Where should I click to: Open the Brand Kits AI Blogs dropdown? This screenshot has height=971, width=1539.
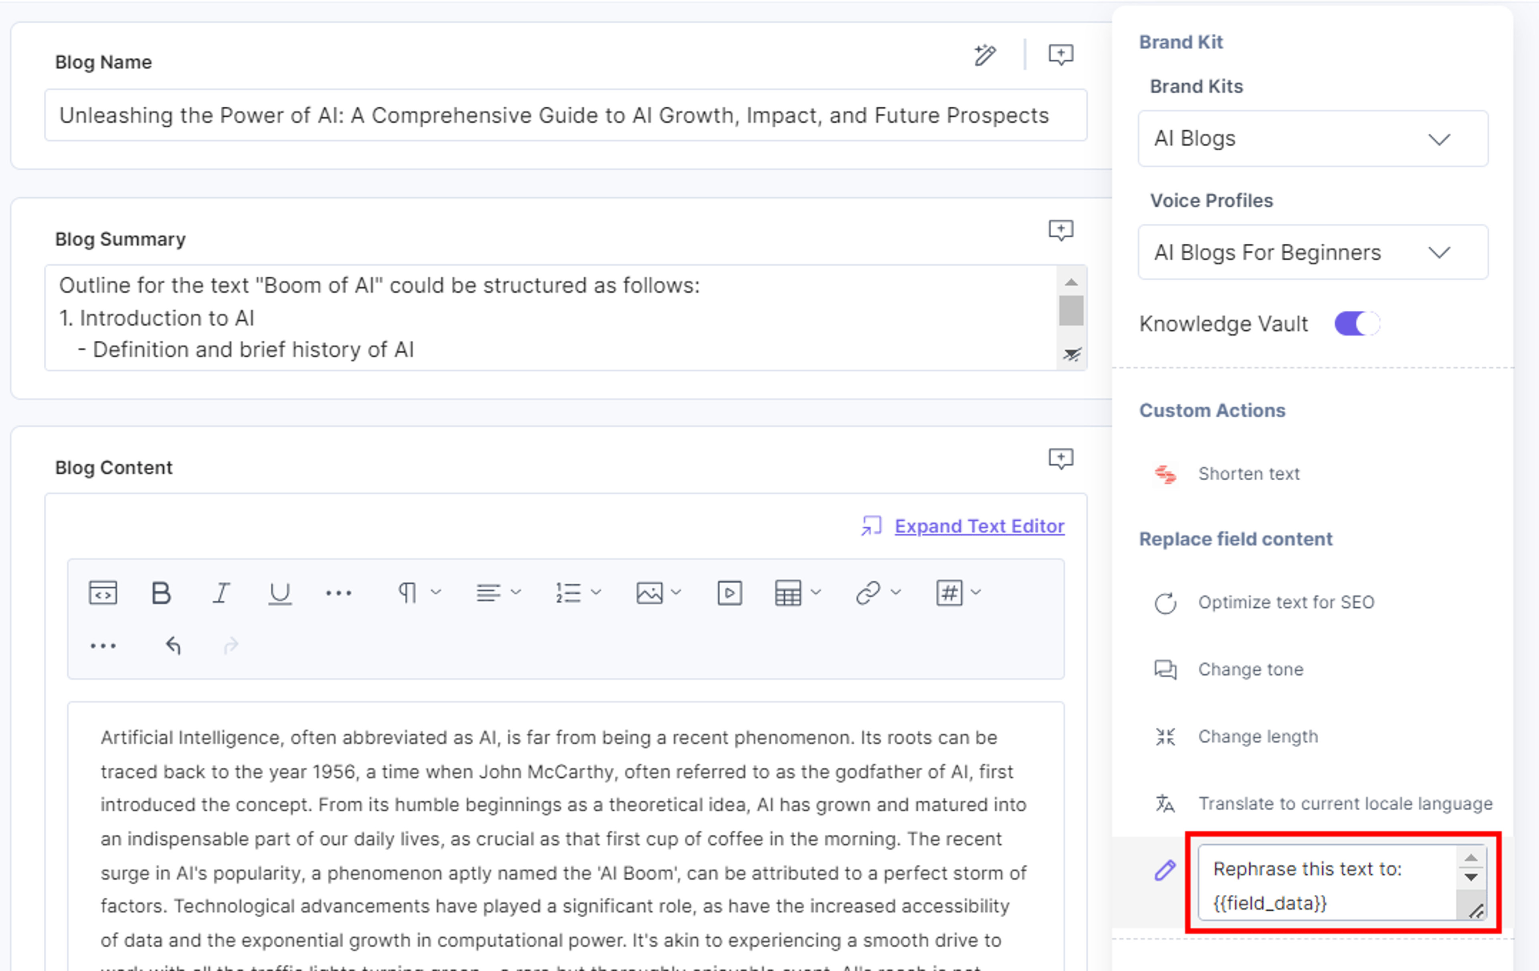[x=1313, y=139]
